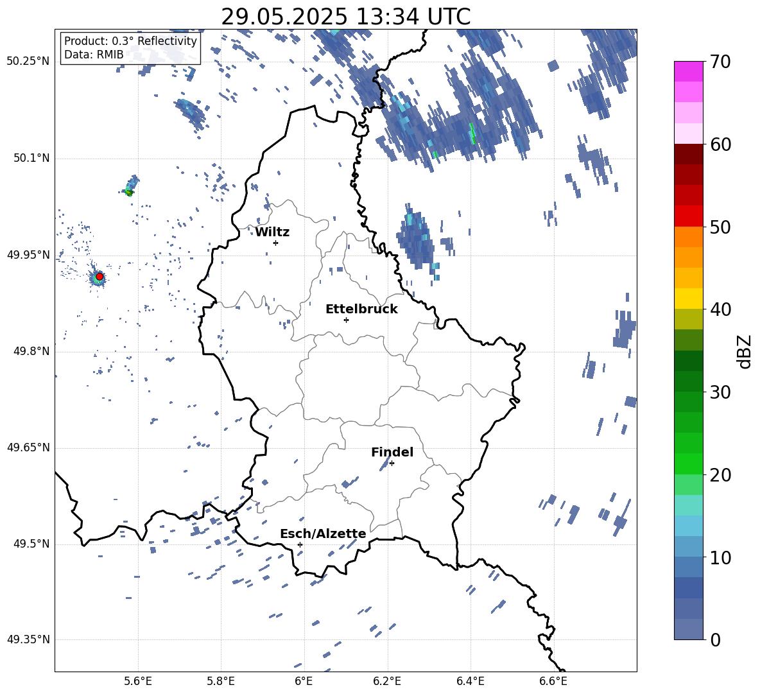Select the Esch/Alzette city label
The image size is (760, 694).
(x=323, y=534)
